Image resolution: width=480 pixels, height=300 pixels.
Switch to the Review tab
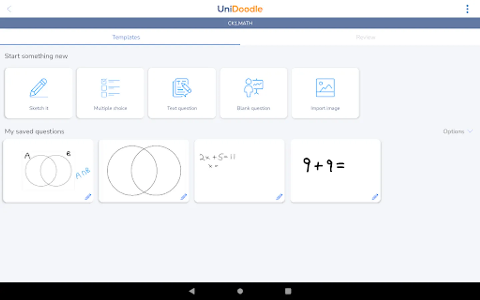(360, 37)
